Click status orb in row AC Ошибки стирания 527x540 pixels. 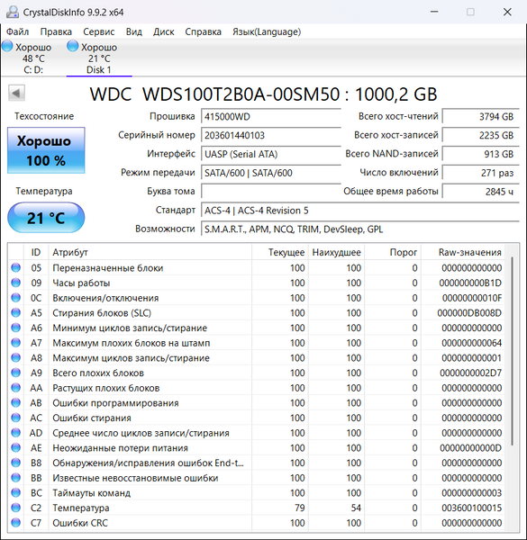click(16, 418)
